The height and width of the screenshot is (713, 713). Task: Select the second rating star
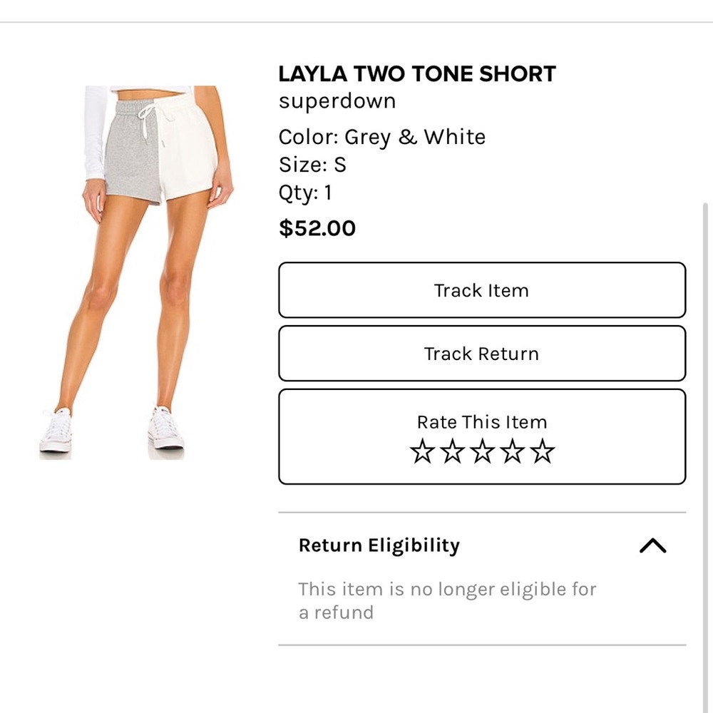click(451, 451)
